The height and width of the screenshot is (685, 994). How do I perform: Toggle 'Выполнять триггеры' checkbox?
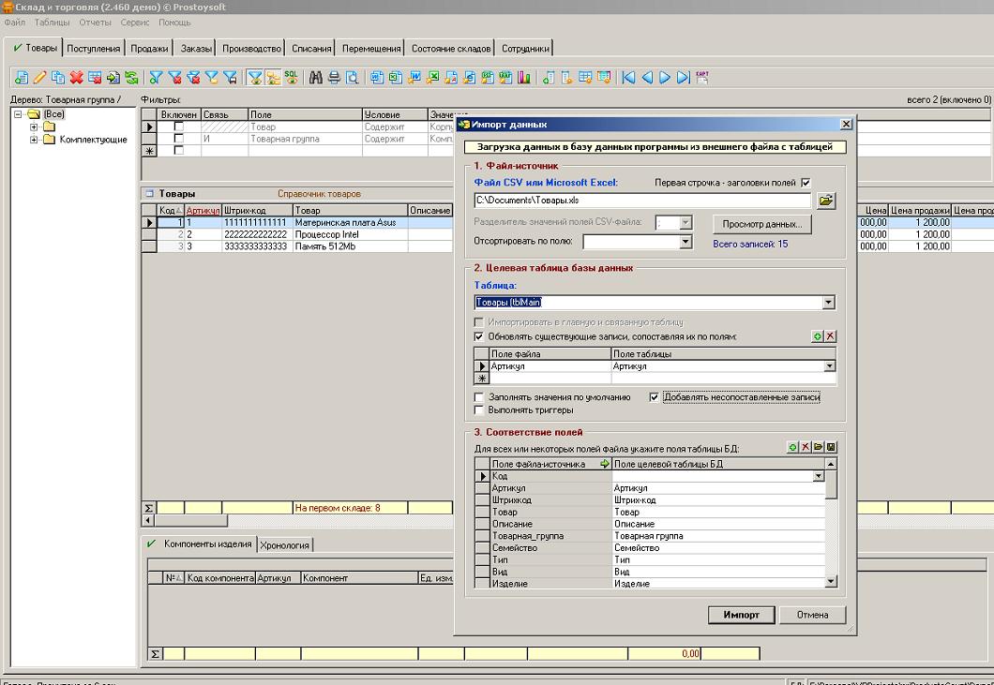coord(480,410)
